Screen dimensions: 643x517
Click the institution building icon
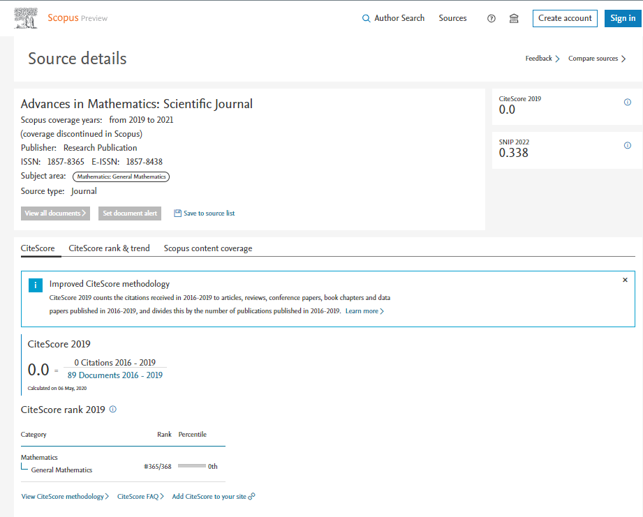514,19
